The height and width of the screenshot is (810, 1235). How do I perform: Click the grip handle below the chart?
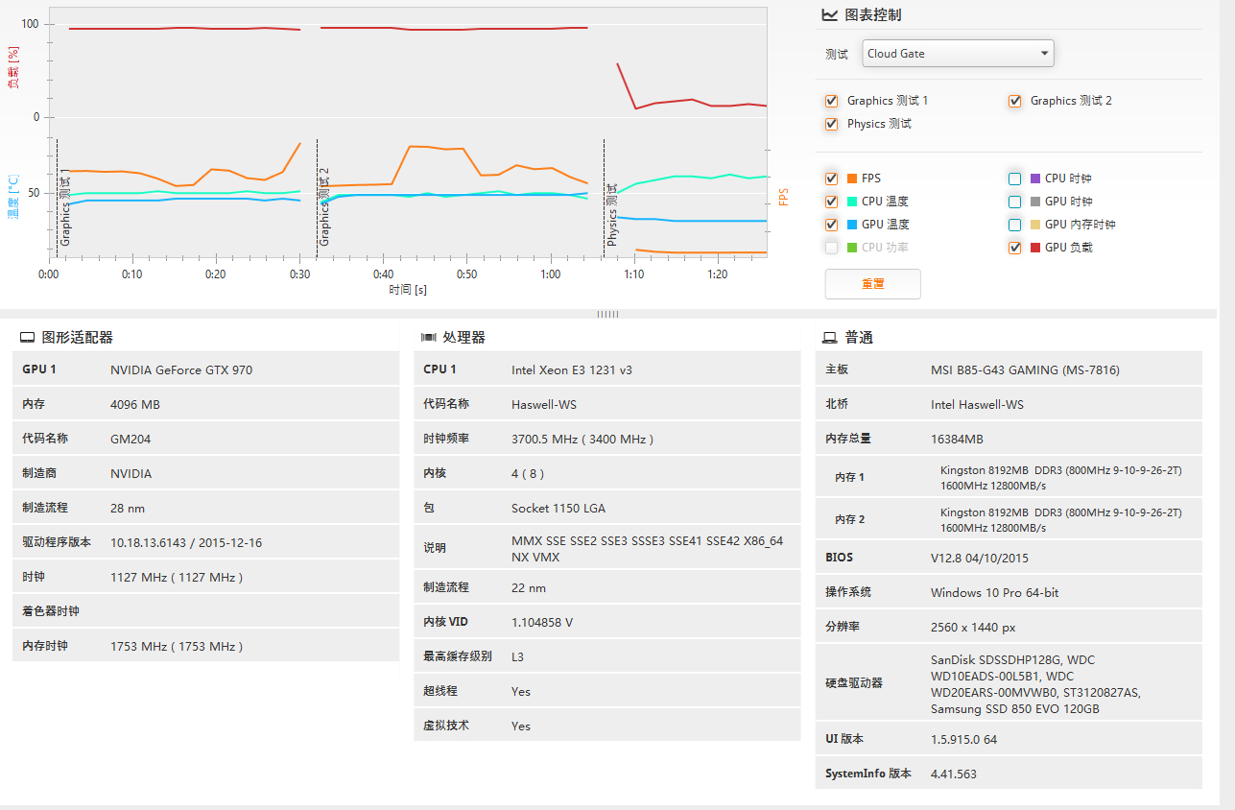click(607, 314)
